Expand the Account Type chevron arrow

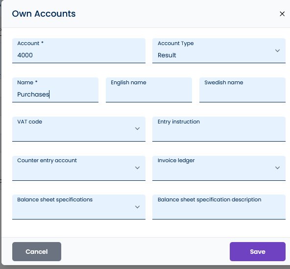pyautogui.click(x=277, y=50)
